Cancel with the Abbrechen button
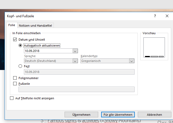173x123 pixels. (x=154, y=115)
